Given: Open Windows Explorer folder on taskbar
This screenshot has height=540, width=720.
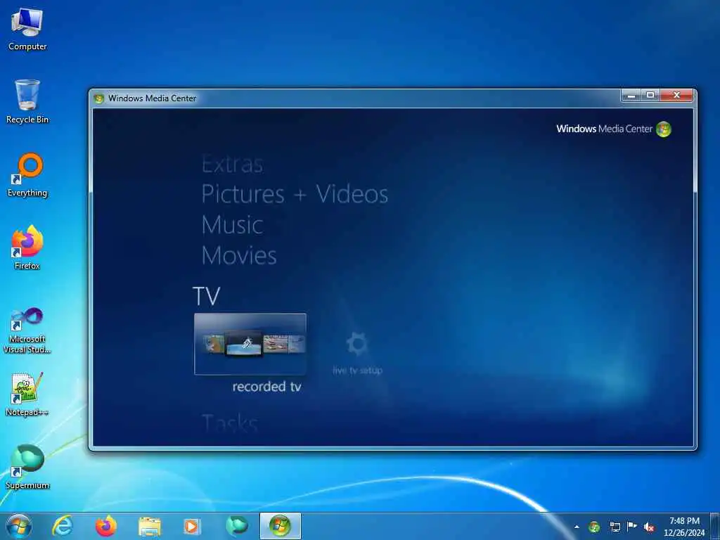Looking at the screenshot, I should click(149, 526).
